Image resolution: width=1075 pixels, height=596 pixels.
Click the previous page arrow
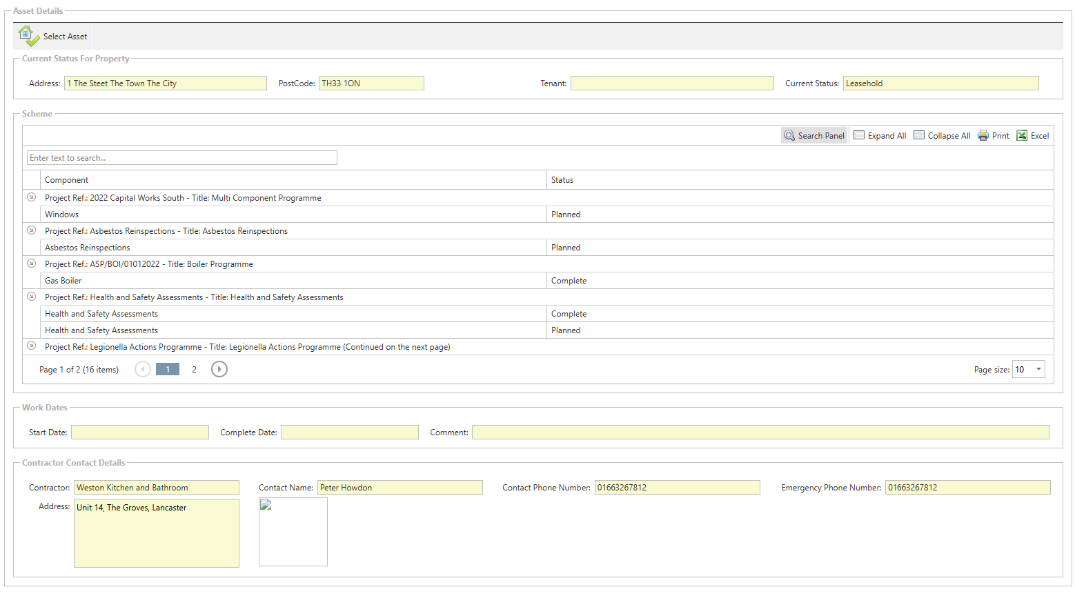pyautogui.click(x=143, y=370)
